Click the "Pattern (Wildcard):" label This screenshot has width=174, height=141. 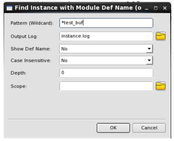click(32, 23)
